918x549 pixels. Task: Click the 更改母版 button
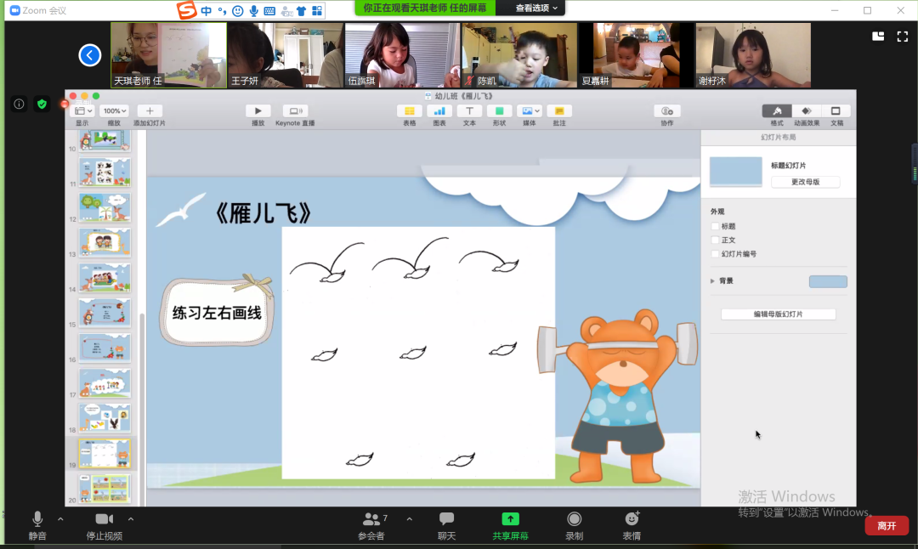pyautogui.click(x=805, y=182)
